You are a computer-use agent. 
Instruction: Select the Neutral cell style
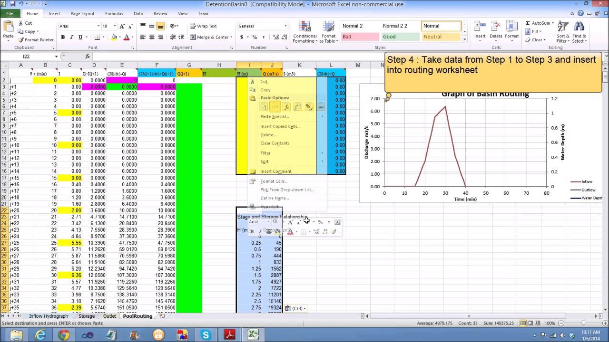[x=441, y=37]
